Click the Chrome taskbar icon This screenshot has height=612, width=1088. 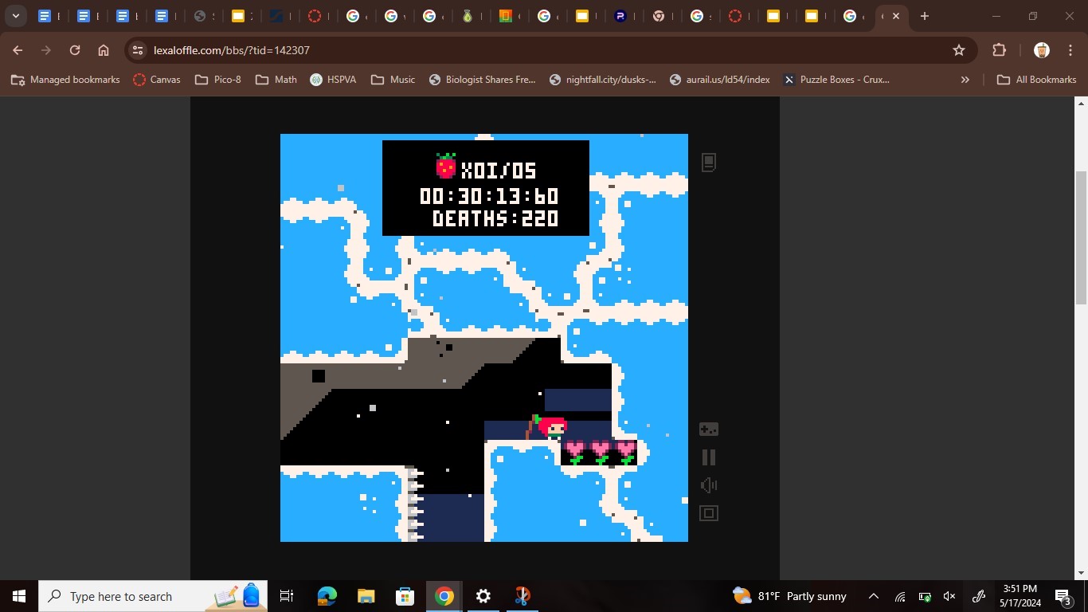[x=444, y=596]
